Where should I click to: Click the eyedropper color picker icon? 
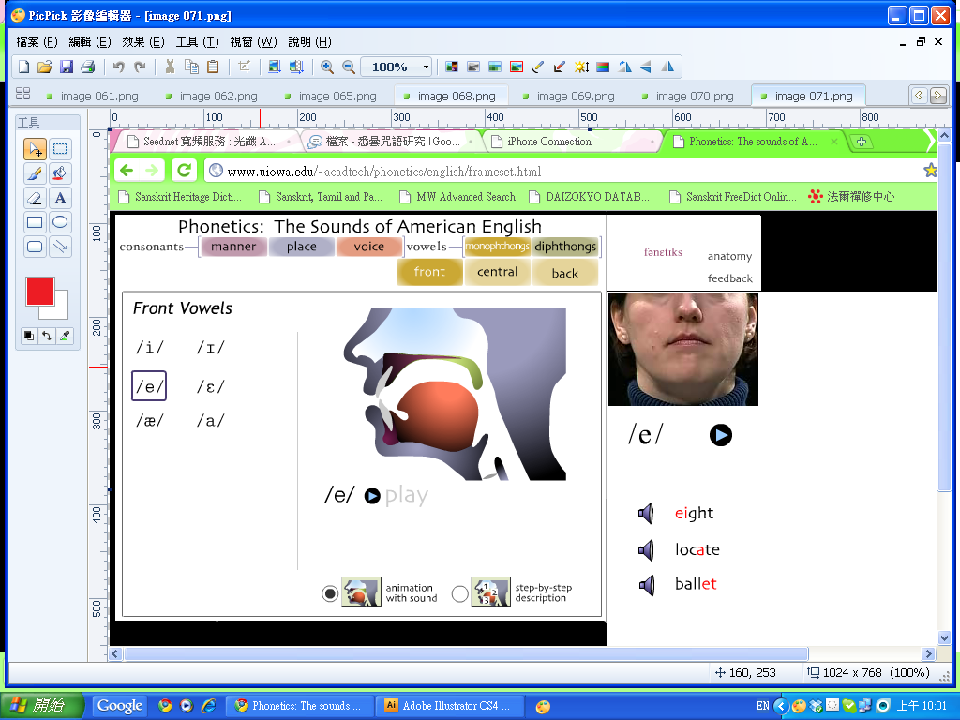tap(65, 335)
